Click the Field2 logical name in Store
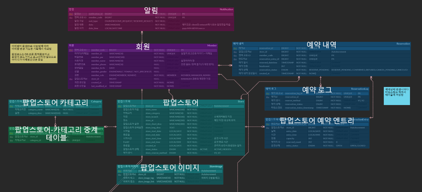 126,142
